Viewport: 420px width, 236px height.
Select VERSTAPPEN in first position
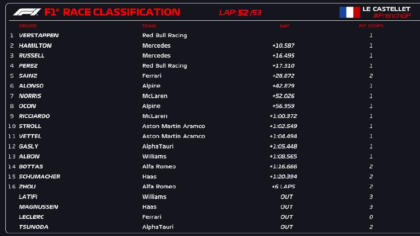pyautogui.click(x=39, y=35)
